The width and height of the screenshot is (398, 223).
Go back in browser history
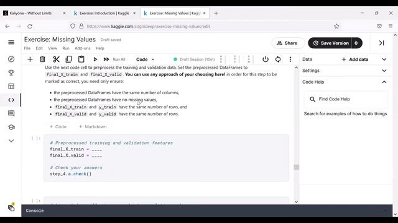point(7,26)
